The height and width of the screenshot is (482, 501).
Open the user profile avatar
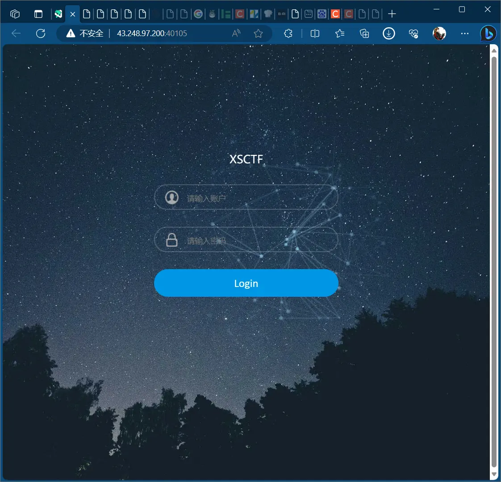[x=439, y=33]
